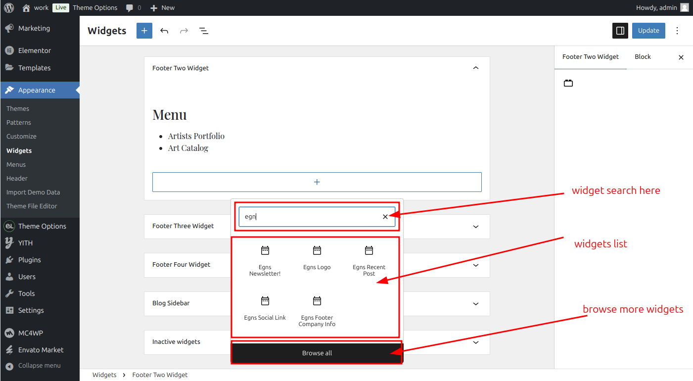This screenshot has height=381, width=693.
Task: Collapse the admin sidebar menu
Action: 40,366
